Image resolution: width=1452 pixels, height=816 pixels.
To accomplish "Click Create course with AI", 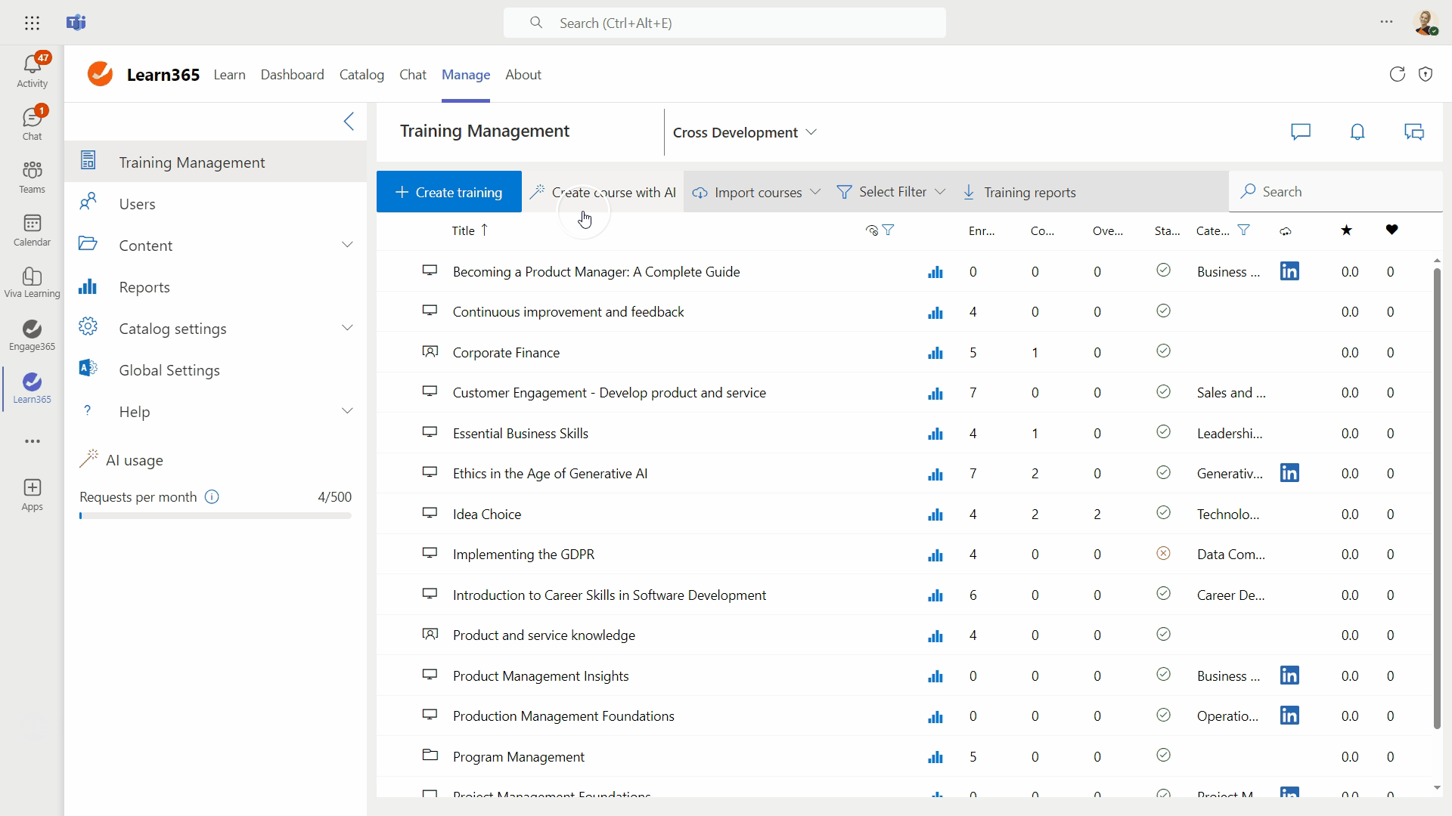I will [x=603, y=192].
